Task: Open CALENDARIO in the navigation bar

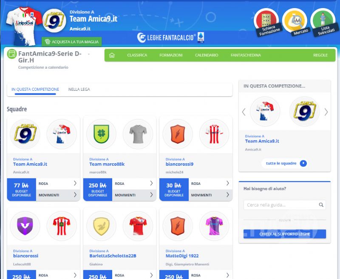Action: [207, 55]
